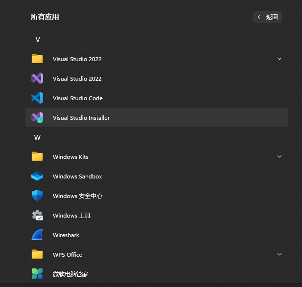Image resolution: width=302 pixels, height=287 pixels.
Task: Click the Windows Sandbox text
Action: point(77,177)
